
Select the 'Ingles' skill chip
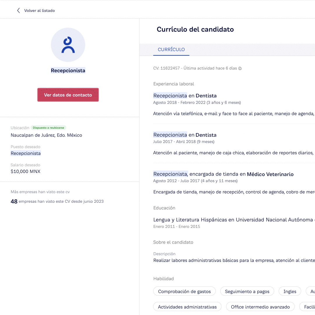(290, 291)
